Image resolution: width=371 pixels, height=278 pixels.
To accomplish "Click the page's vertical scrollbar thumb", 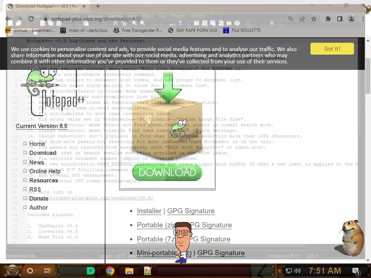I will tap(368, 76).
